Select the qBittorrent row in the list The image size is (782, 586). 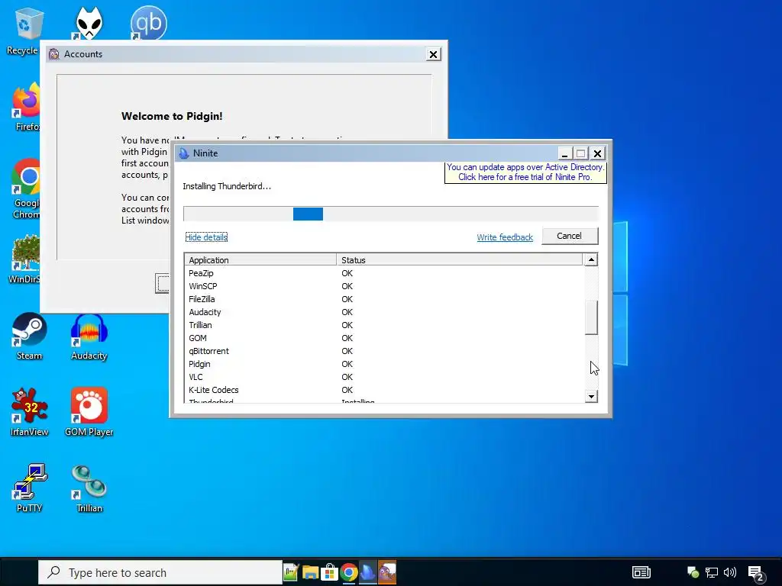(384, 351)
